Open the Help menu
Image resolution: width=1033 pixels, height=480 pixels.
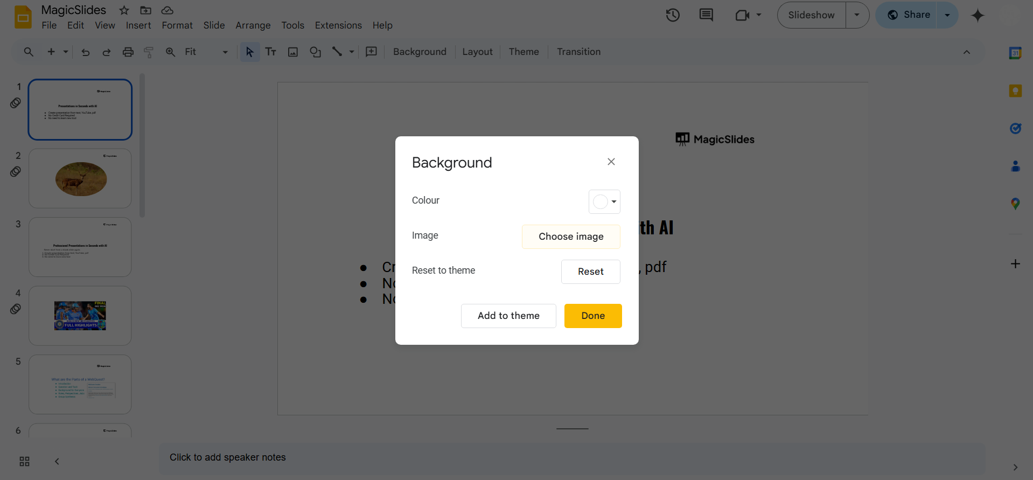(x=382, y=25)
